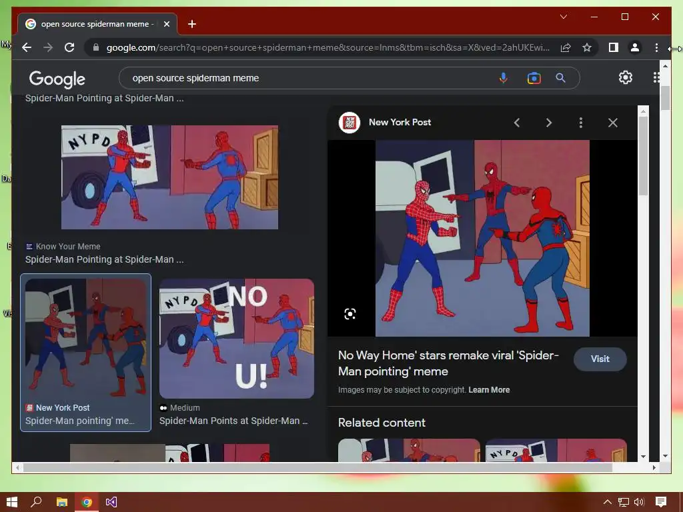Click the Google logo
The image size is (683, 512).
[57, 79]
